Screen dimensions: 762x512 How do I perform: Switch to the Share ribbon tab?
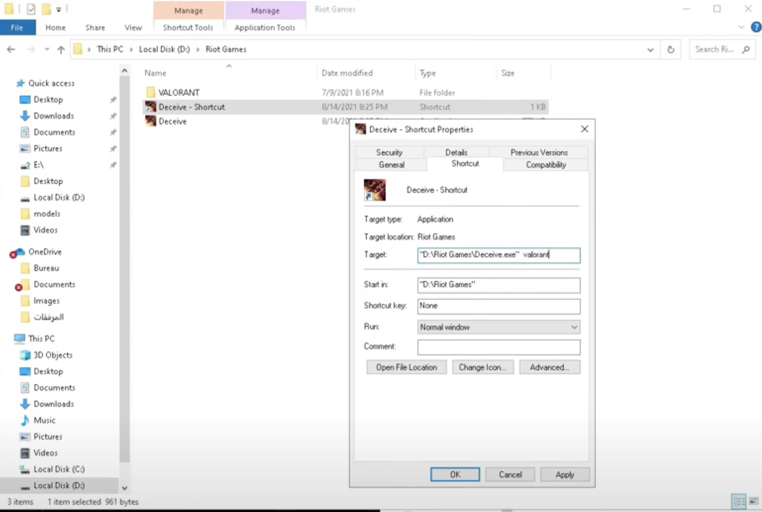95,28
